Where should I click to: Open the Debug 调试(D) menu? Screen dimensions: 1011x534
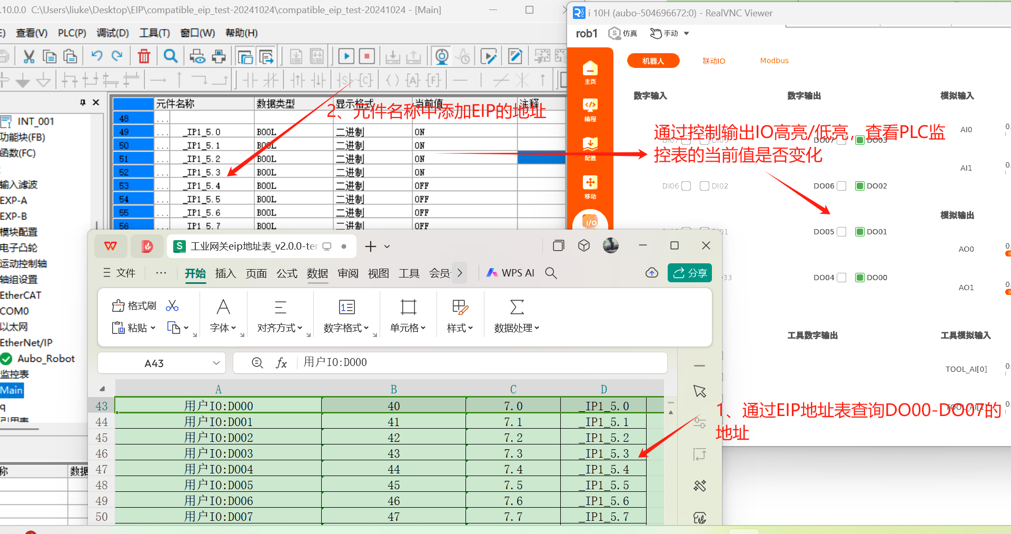[x=113, y=33]
